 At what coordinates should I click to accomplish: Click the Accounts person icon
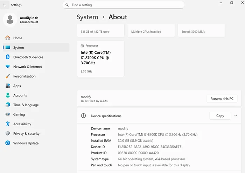coord(8,95)
